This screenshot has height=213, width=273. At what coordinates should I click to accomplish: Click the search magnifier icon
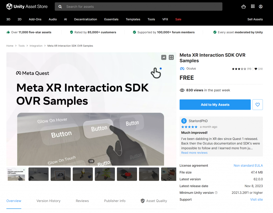(60, 6)
